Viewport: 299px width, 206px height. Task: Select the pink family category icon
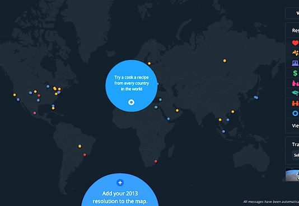pyautogui.click(x=296, y=83)
